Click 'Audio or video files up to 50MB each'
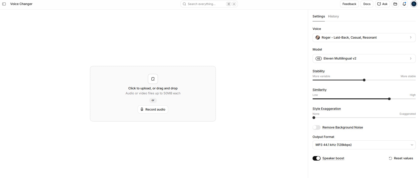The height and width of the screenshot is (178, 420). coord(153,93)
